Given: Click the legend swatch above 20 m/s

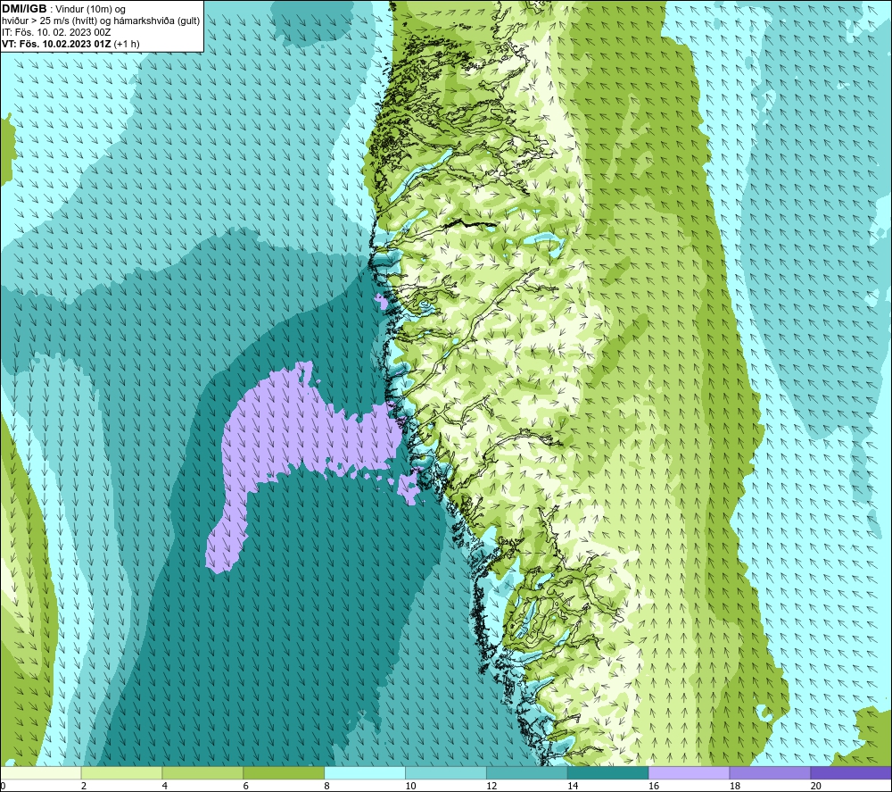Looking at the screenshot, I should (851, 772).
